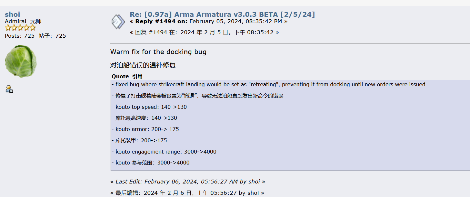Click the last gold rank star
470x197 pixels.
coord(32,28)
